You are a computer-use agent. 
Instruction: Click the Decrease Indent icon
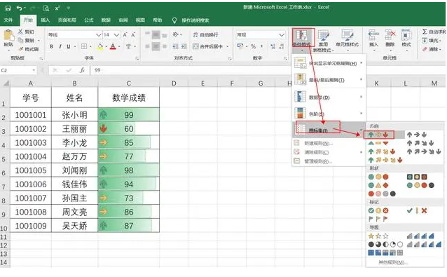175,46
